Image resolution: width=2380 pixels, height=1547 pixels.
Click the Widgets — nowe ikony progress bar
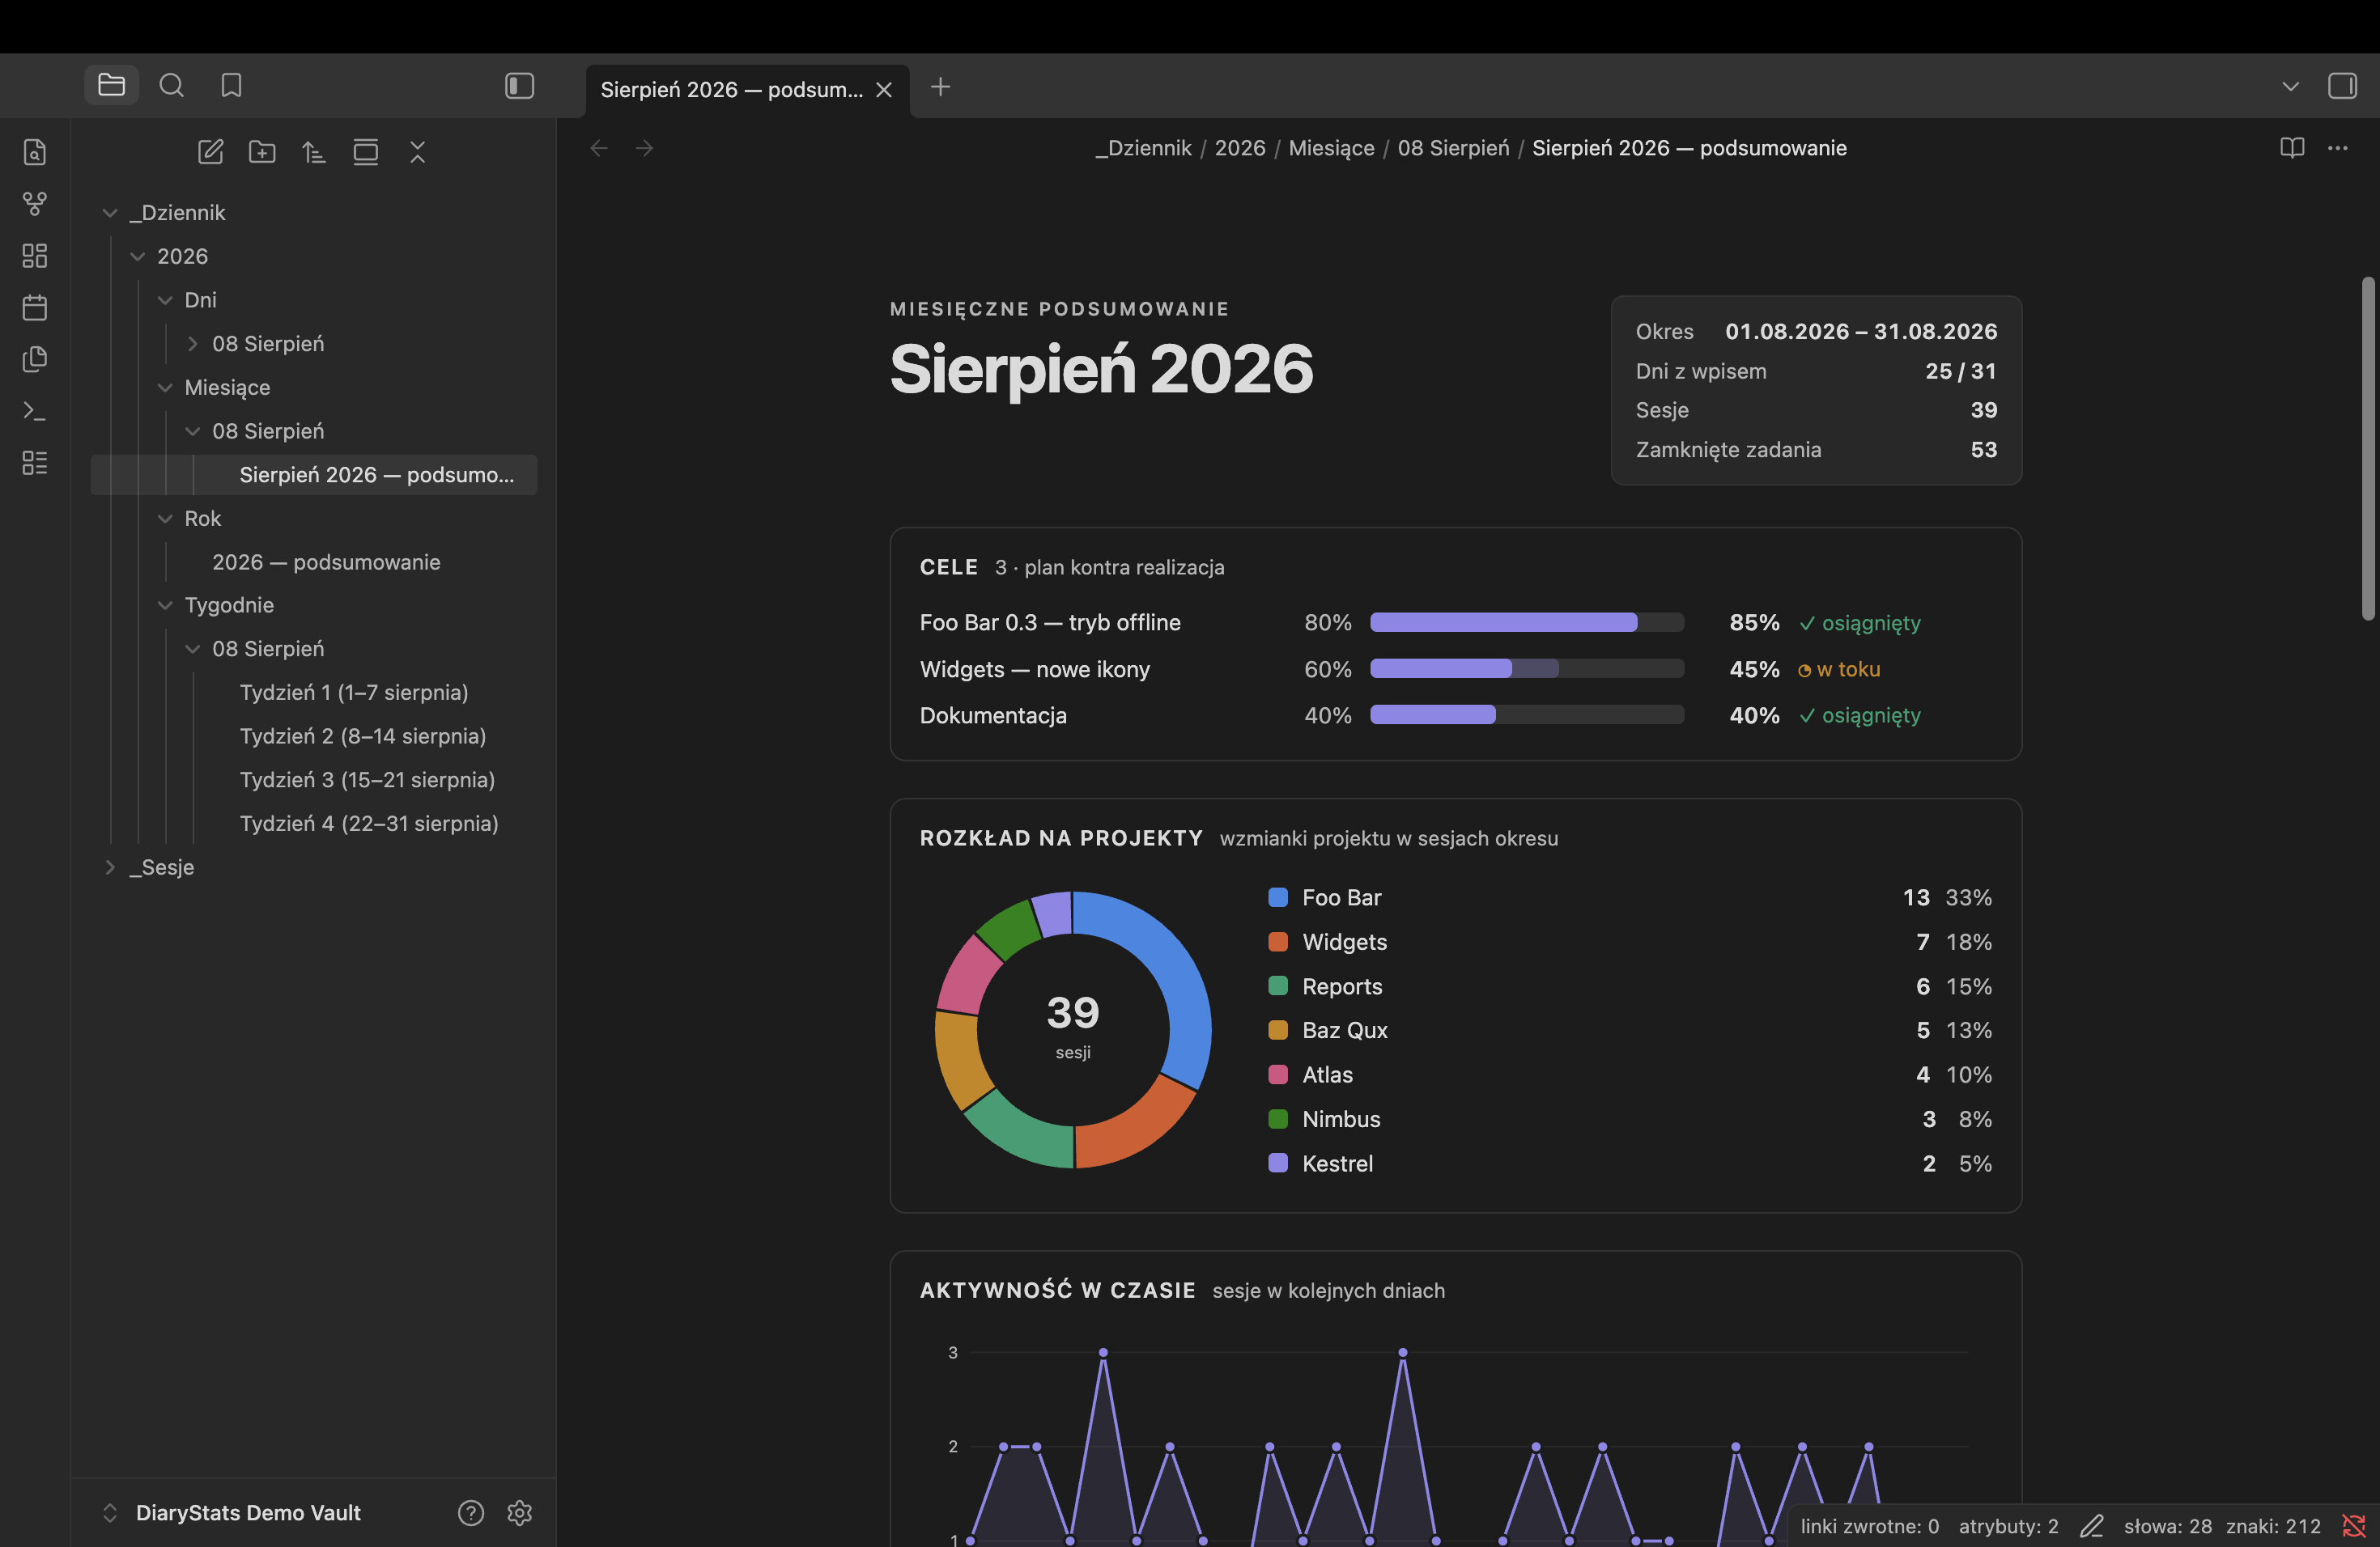click(x=1527, y=668)
